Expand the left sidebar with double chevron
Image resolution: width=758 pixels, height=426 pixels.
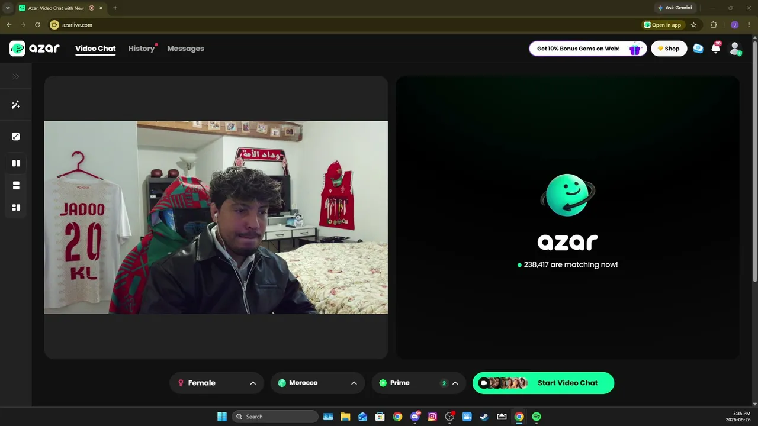coord(16,76)
